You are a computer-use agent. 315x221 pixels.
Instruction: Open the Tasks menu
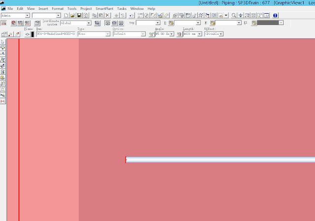pos(122,9)
